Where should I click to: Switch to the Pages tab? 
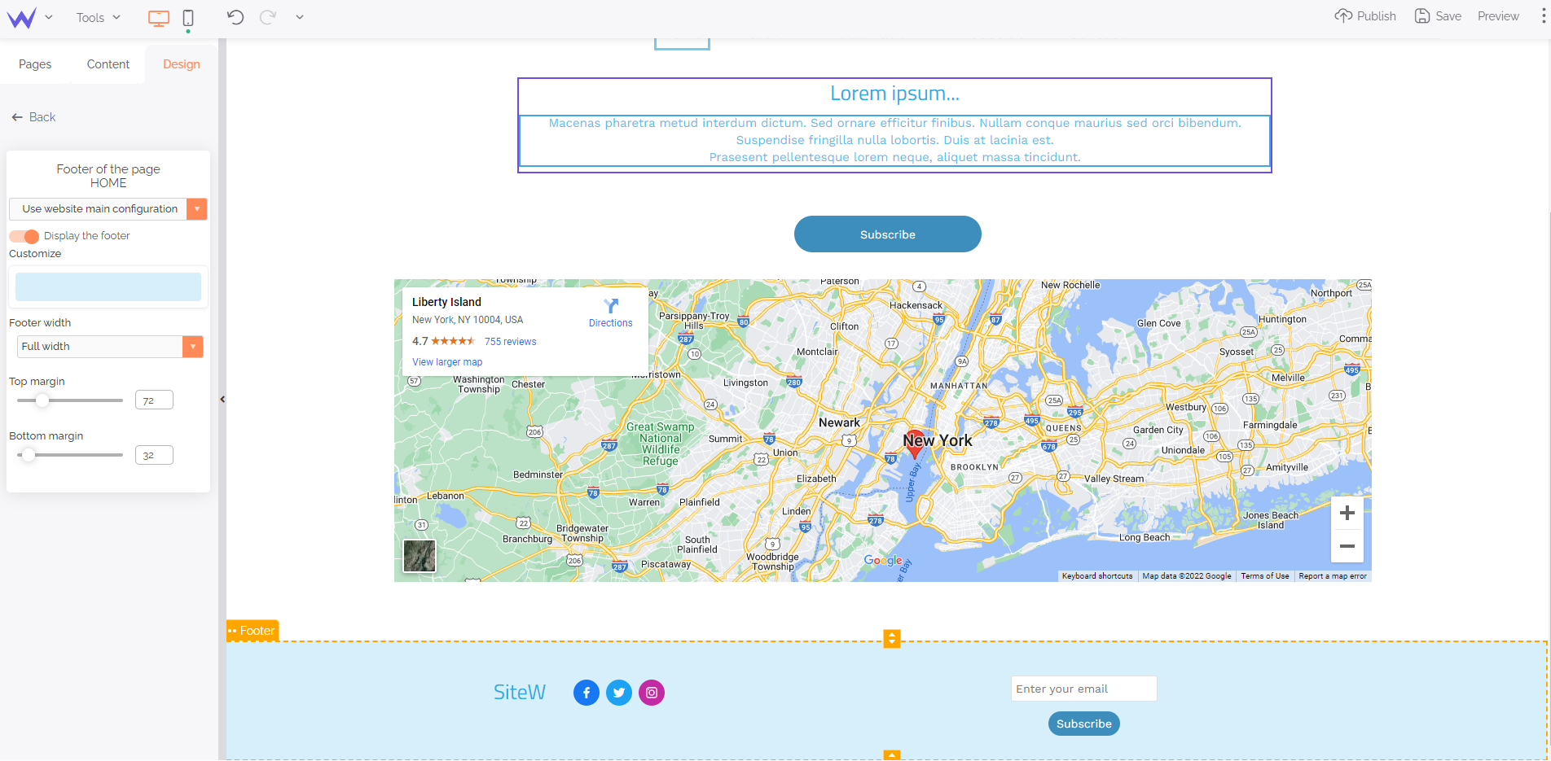coord(35,64)
